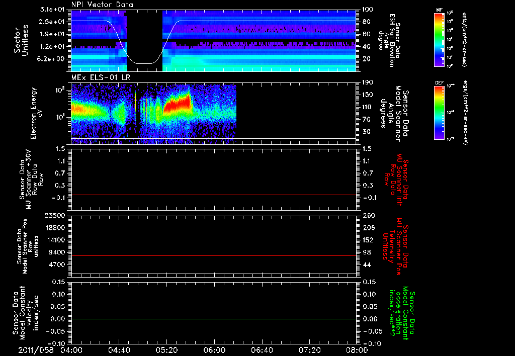Click the 206 telemetry tick label
Viewport: 515px width, 356px height.
tap(368, 228)
